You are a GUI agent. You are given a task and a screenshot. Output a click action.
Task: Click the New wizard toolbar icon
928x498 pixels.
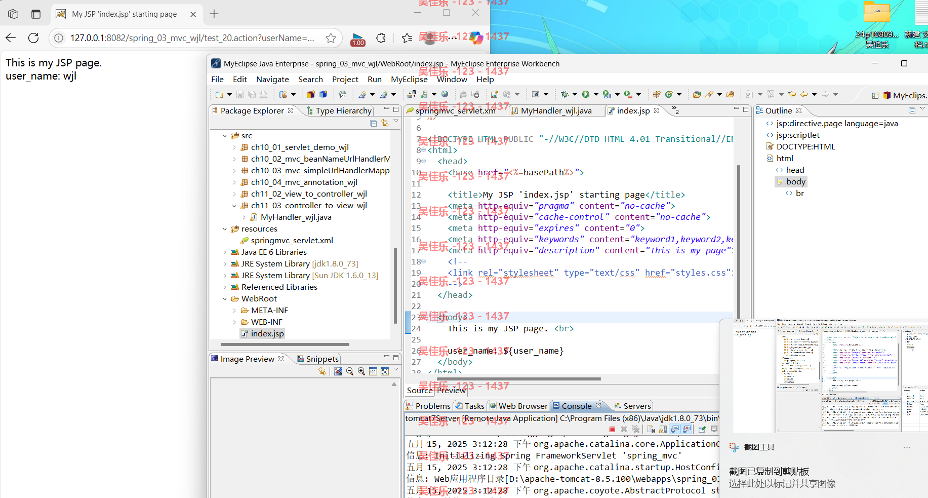[219, 94]
